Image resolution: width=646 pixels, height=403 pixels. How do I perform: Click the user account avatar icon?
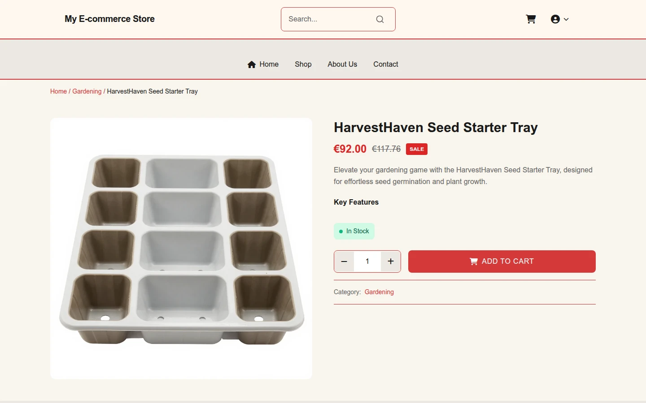pos(555,19)
